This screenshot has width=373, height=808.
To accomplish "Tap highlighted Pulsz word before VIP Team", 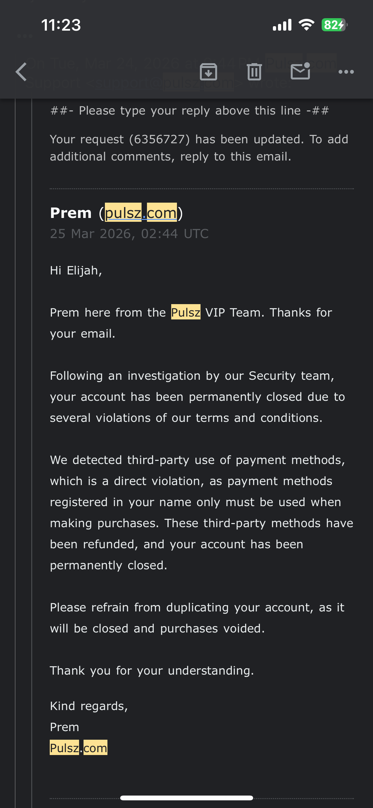I will tap(186, 312).
